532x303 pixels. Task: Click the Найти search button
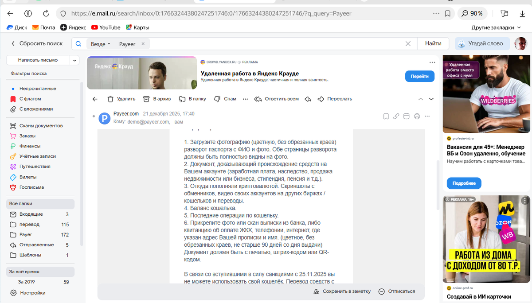[433, 43]
